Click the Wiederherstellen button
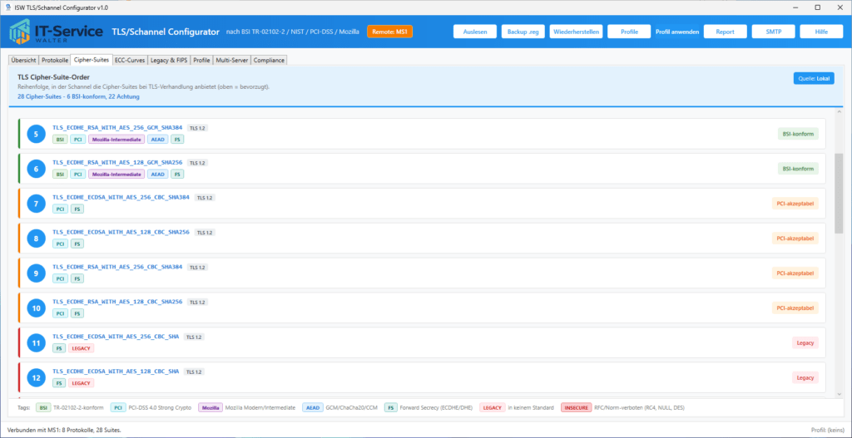Image resolution: width=852 pixels, height=438 pixels. [x=577, y=32]
